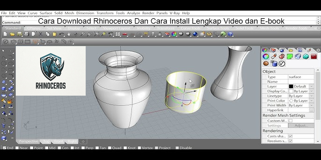Open the V-Ray menu
The width and height of the screenshot is (321, 160).
click(175, 13)
